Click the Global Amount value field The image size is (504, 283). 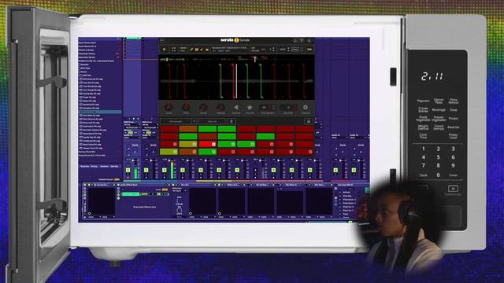pyautogui.click(x=117, y=179)
